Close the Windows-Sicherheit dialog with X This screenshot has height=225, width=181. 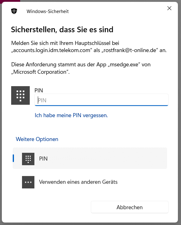click(x=169, y=8)
